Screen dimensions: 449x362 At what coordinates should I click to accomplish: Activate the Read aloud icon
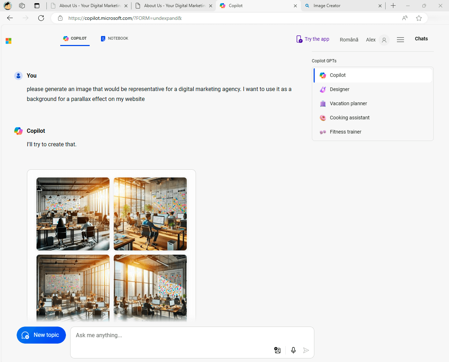coord(405,18)
